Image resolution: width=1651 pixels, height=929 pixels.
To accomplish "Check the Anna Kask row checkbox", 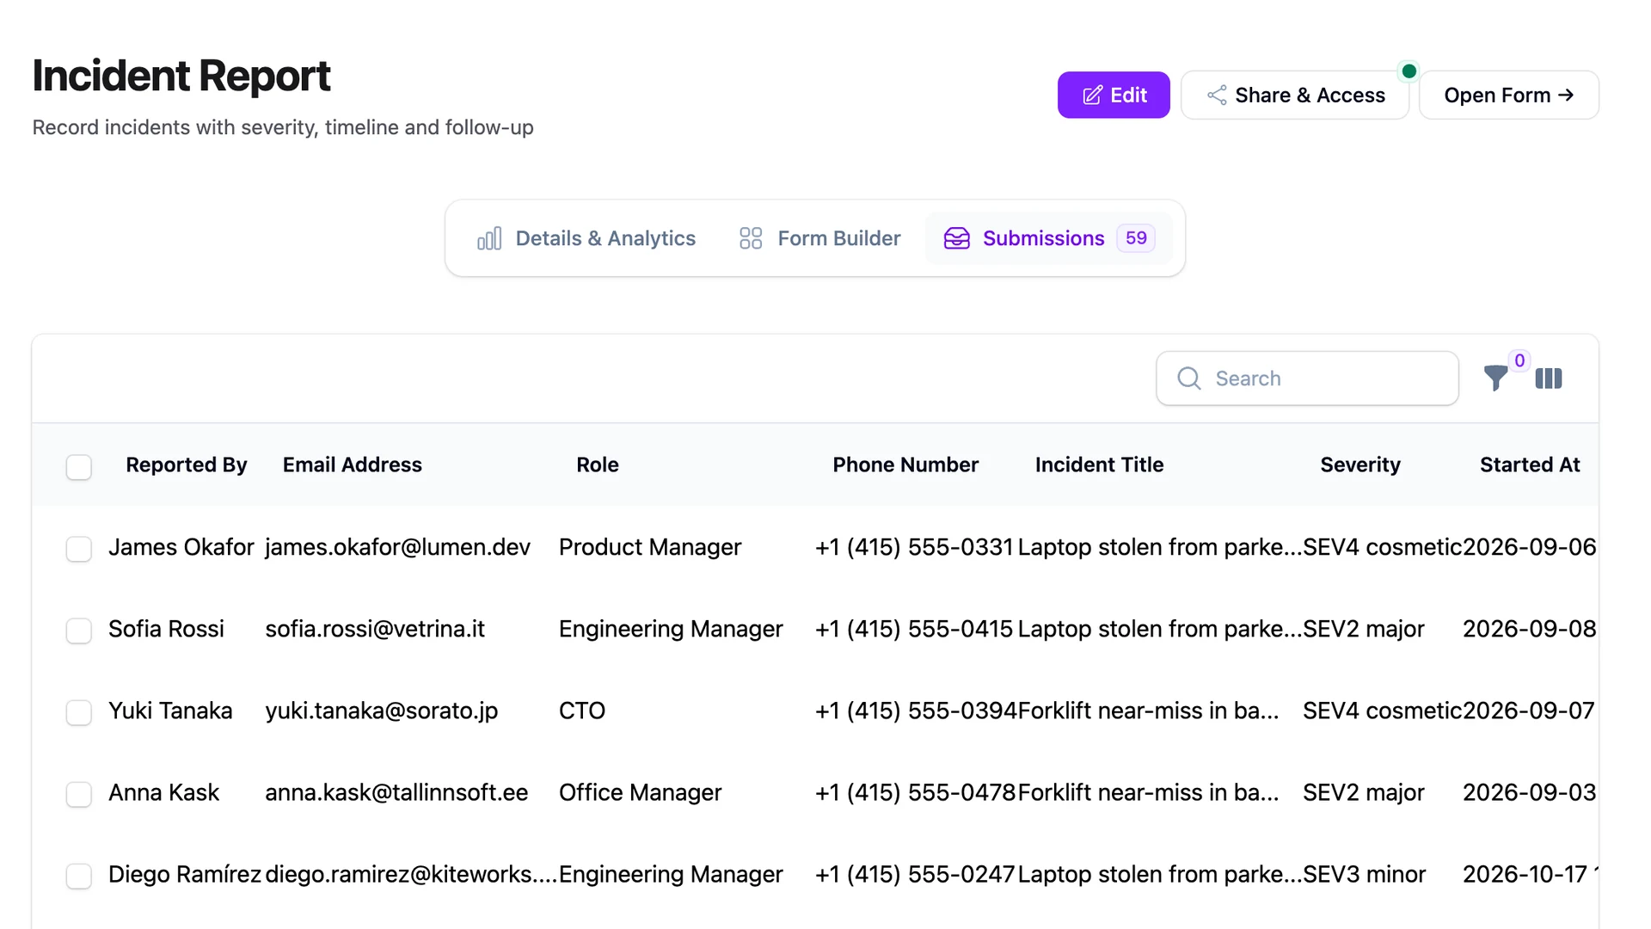I will (x=79, y=794).
